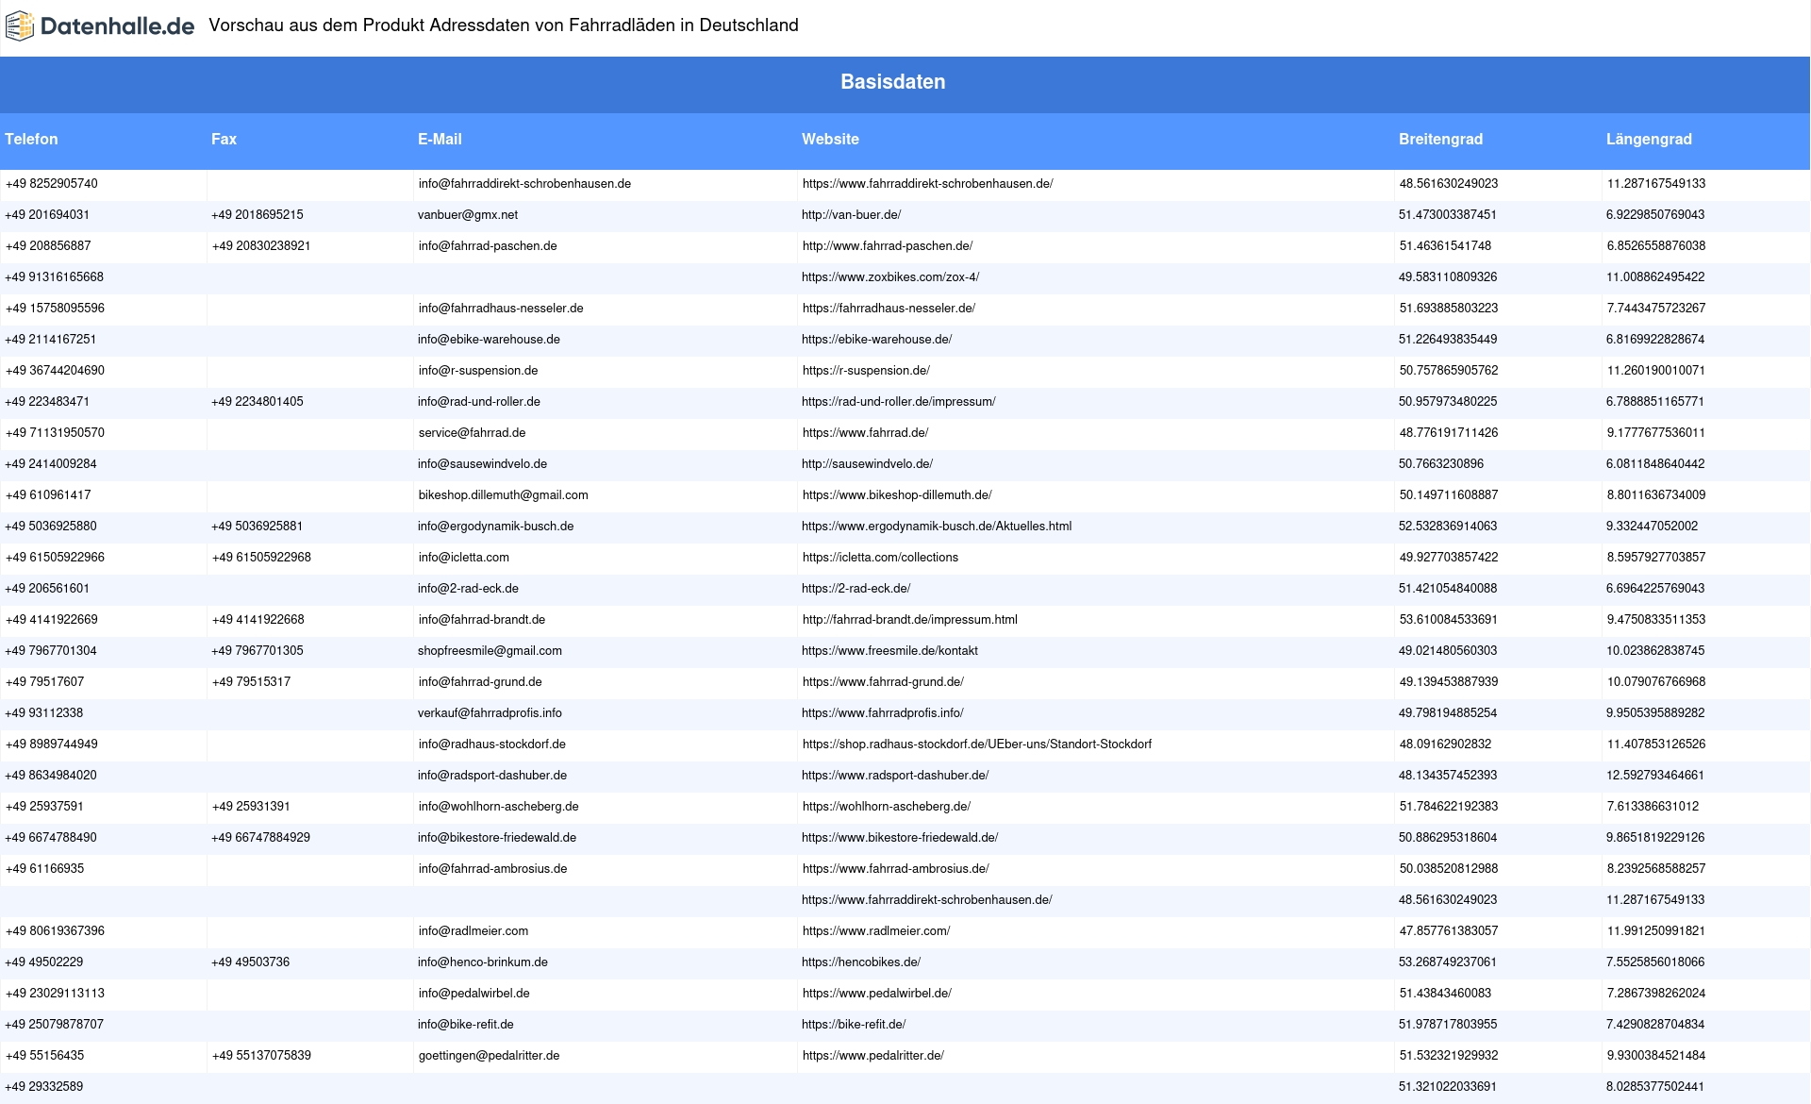Select website https://hencobikes.de/

tap(861, 962)
